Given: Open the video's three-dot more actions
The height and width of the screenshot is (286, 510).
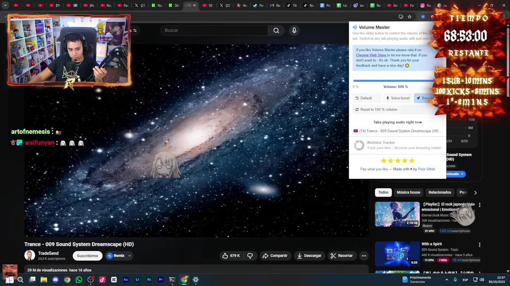Looking at the screenshot, I should [x=364, y=256].
